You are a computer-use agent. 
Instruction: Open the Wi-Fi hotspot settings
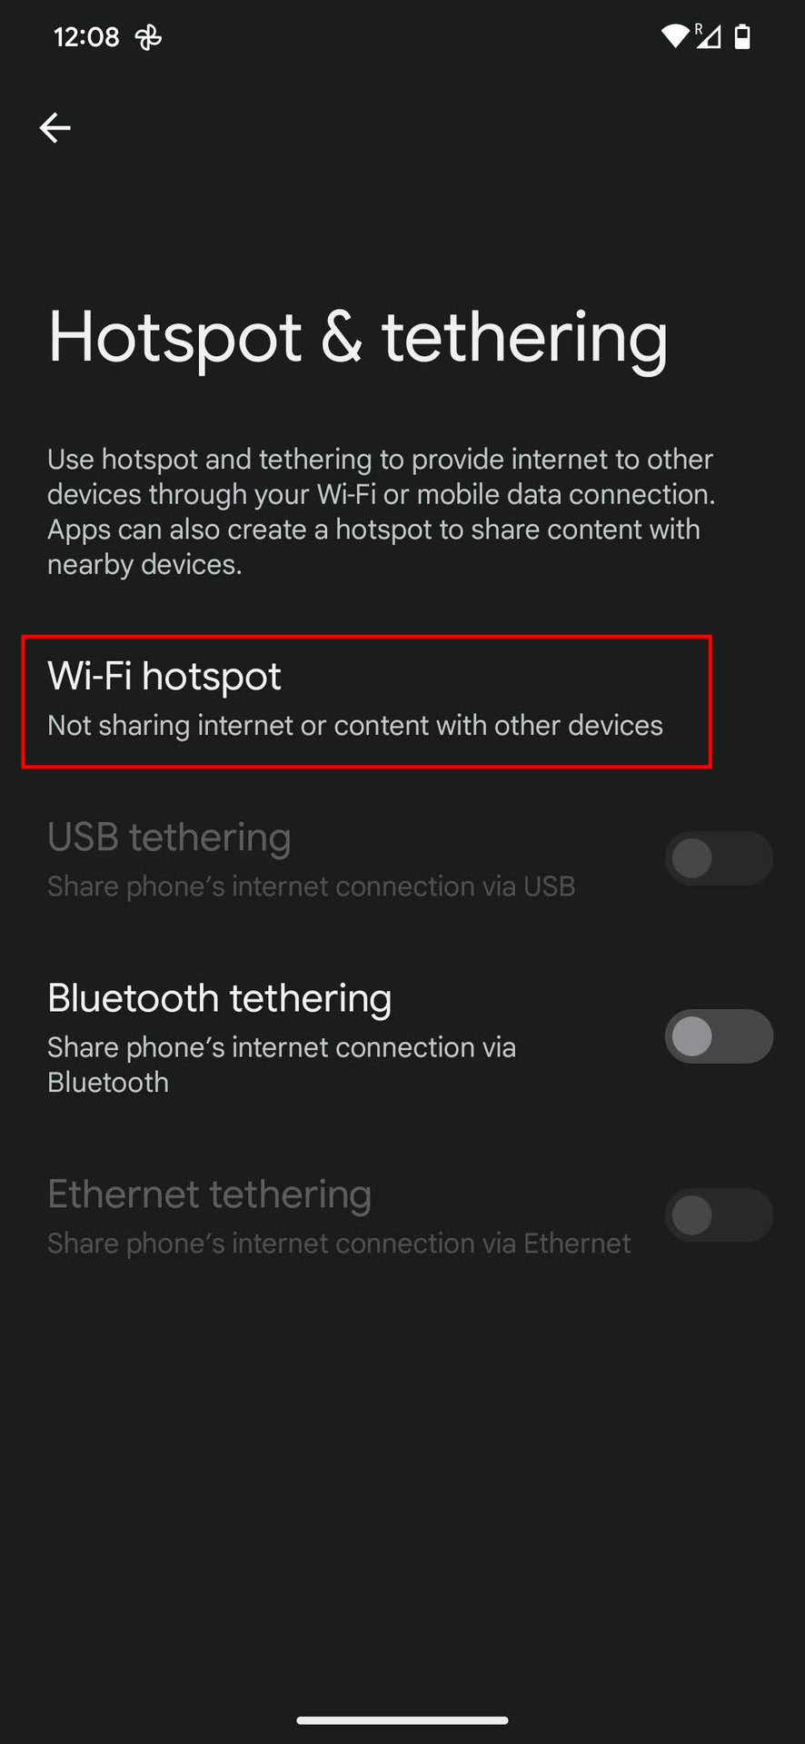coord(366,701)
